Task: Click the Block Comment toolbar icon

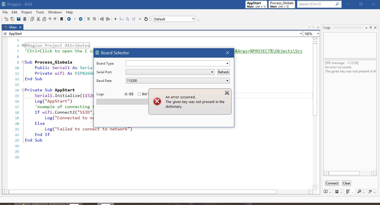Action: [88, 19]
